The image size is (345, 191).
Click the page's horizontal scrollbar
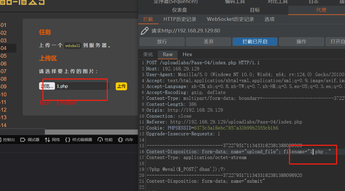(x=91, y=132)
